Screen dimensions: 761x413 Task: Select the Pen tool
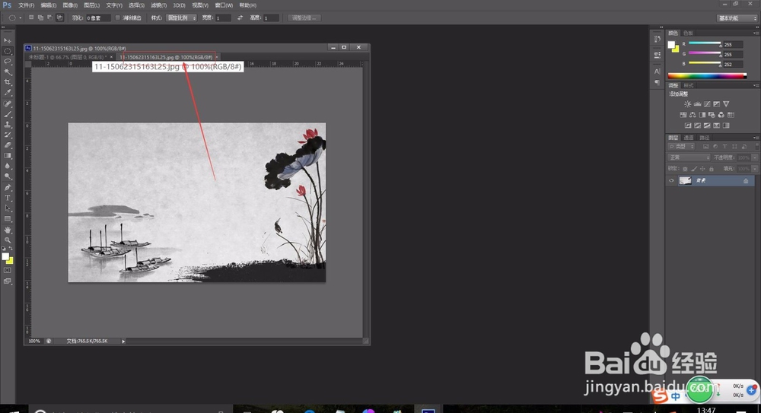[x=8, y=188]
